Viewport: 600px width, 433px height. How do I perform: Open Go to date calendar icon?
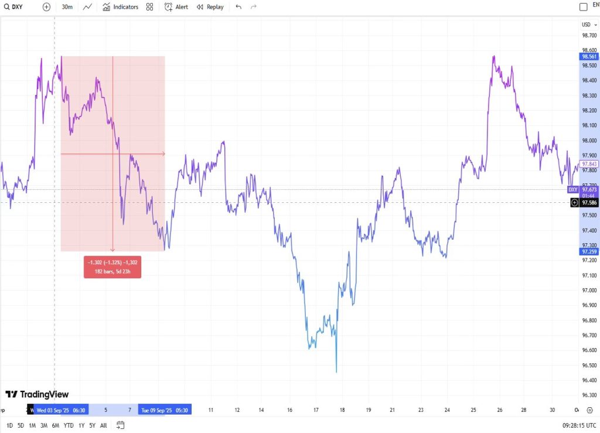[121, 425]
